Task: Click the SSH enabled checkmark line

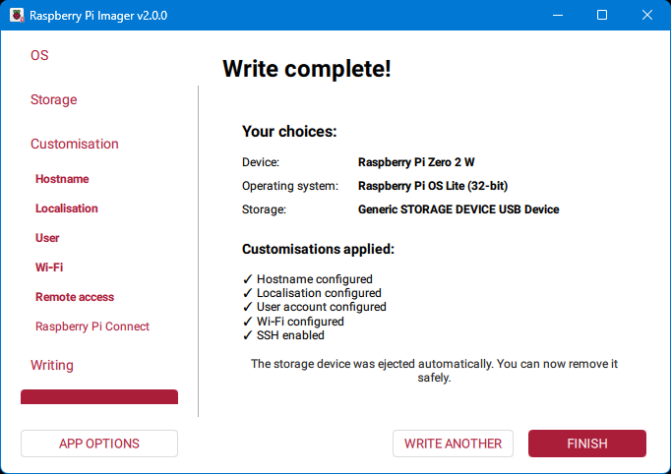Action: click(283, 335)
